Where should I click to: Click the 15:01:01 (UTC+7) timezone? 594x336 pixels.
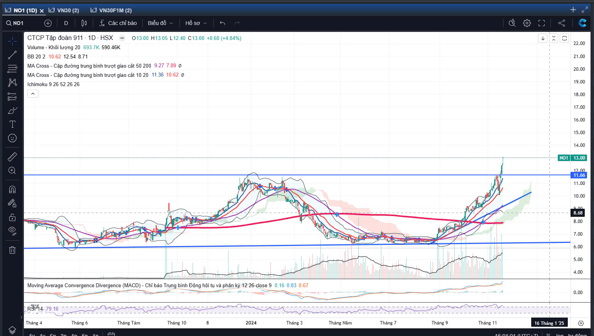(516, 335)
